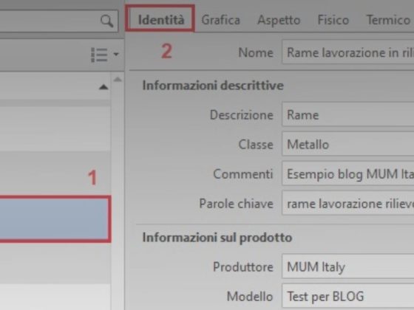Switch to the Grafica tab
This screenshot has height=310, width=414.
click(x=221, y=20)
